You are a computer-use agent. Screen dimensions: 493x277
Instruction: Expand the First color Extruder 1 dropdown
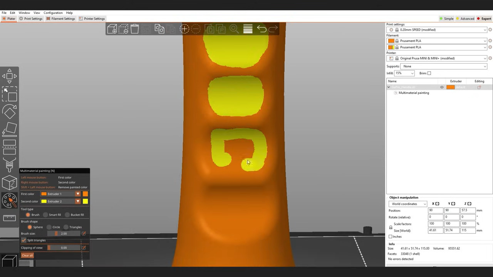tap(77, 194)
